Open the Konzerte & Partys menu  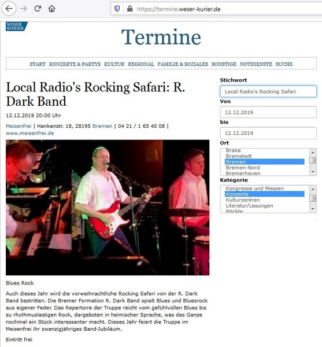pos(75,64)
